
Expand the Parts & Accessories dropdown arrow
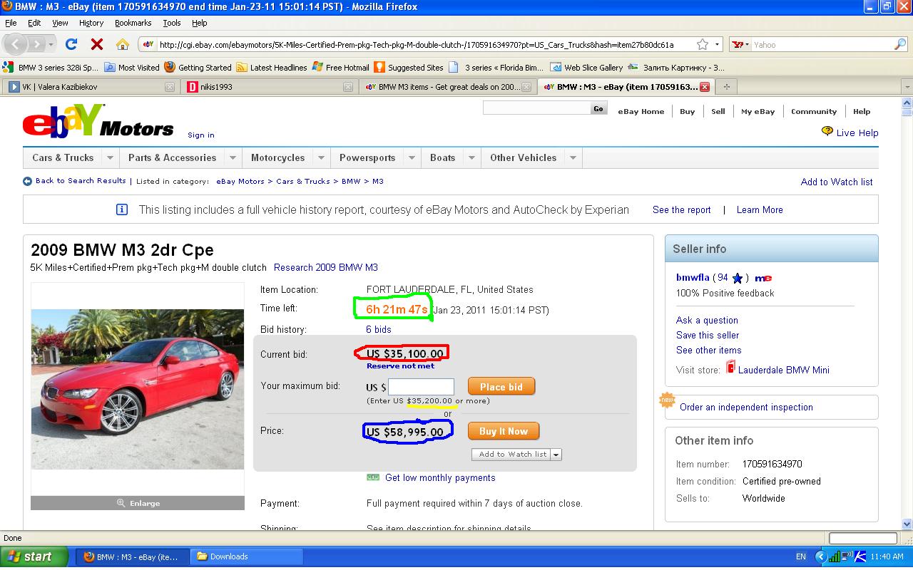[233, 157]
